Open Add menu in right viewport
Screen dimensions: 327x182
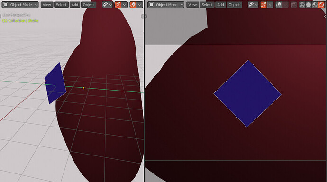pyautogui.click(x=220, y=5)
